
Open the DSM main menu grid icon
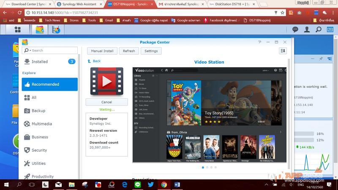pos(17,30)
